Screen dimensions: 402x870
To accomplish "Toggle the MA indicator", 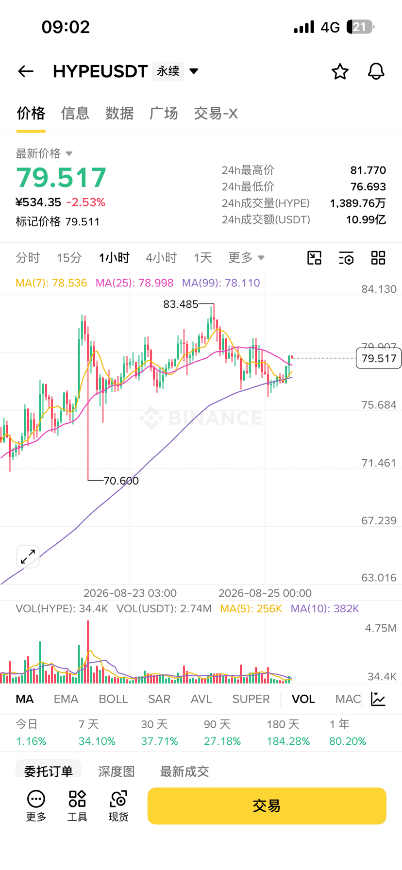I will 25,699.
